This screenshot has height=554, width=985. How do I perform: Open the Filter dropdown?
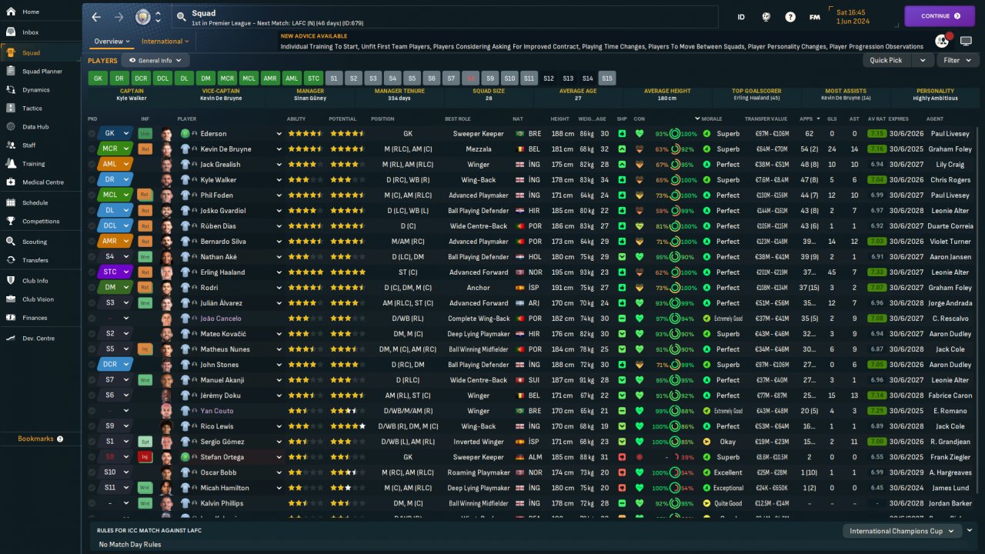(956, 60)
